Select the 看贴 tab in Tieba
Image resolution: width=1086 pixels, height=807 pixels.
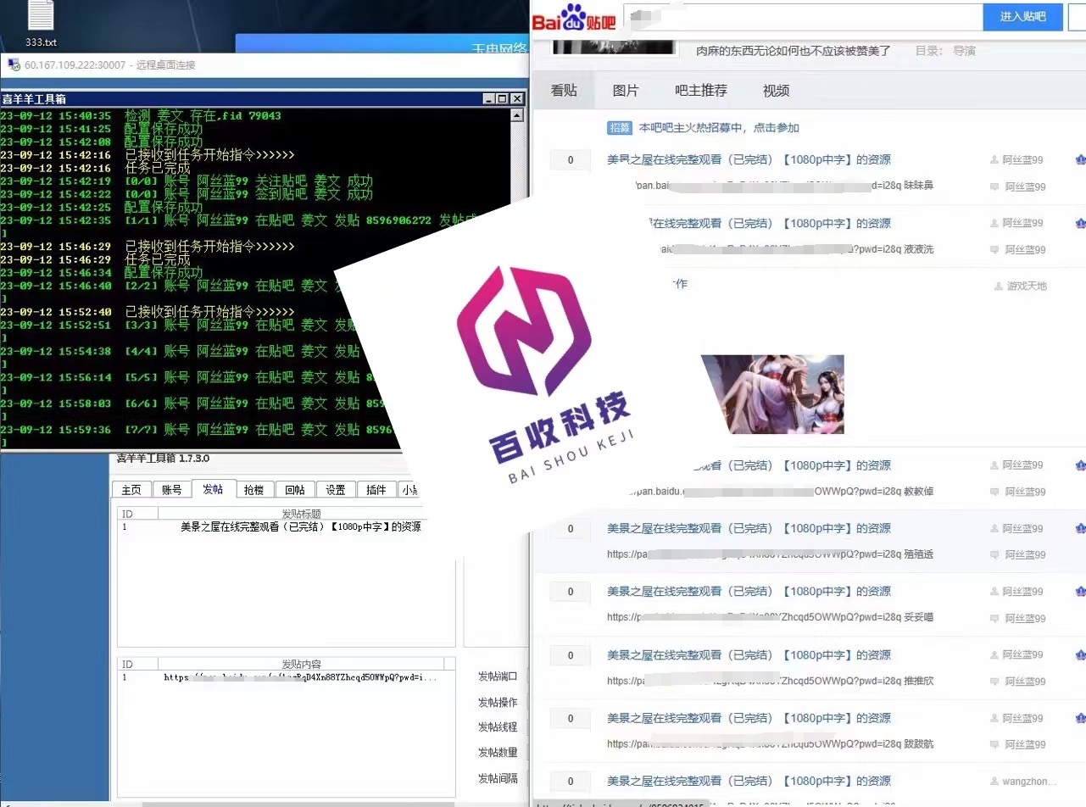[564, 91]
